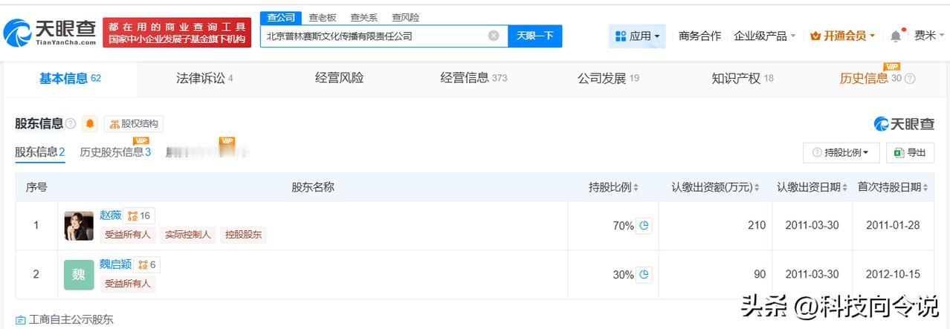Click the 控股股东 tag for 赵薇
The width and height of the screenshot is (950, 329).
pos(243,235)
